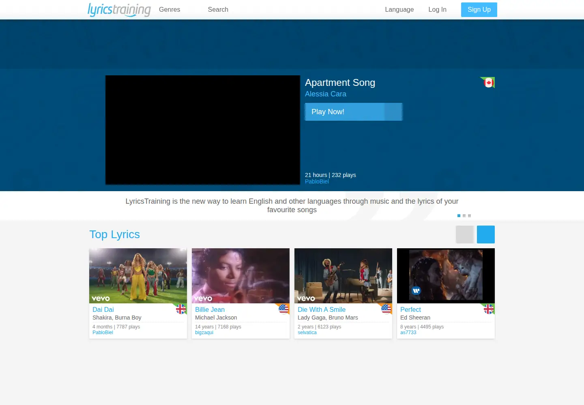Open the Die With A Smile title

point(322,309)
